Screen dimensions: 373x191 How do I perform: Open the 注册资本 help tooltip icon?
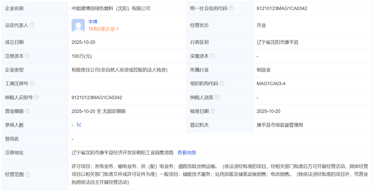pos(27,56)
